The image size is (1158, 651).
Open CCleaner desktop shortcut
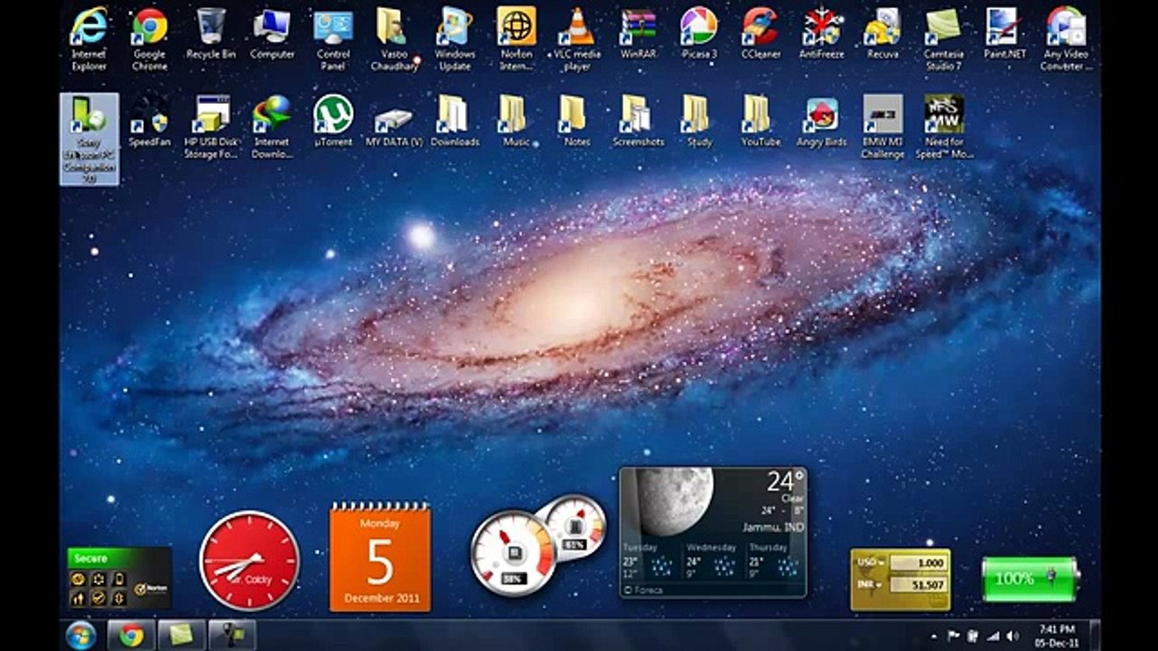click(x=760, y=33)
